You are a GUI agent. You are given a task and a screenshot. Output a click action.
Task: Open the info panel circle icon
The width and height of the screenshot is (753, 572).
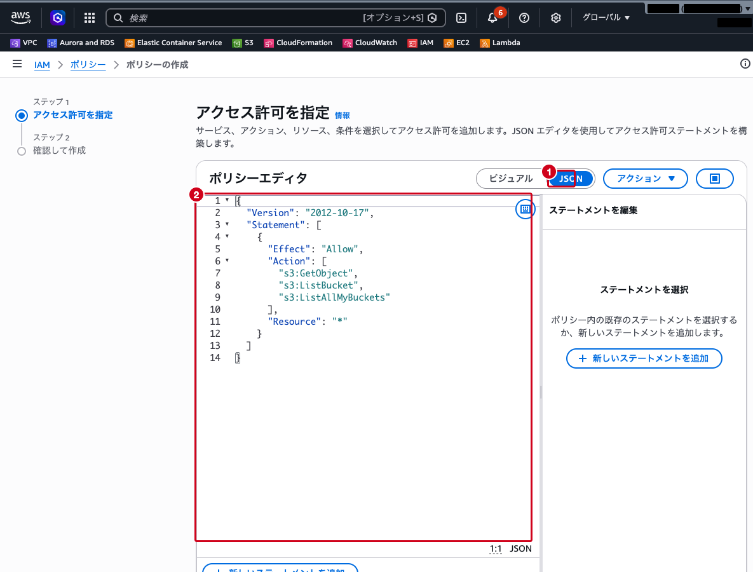(x=745, y=64)
